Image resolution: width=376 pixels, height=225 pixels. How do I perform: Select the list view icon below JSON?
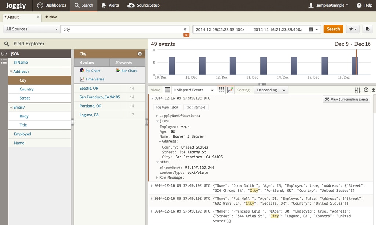3,61
